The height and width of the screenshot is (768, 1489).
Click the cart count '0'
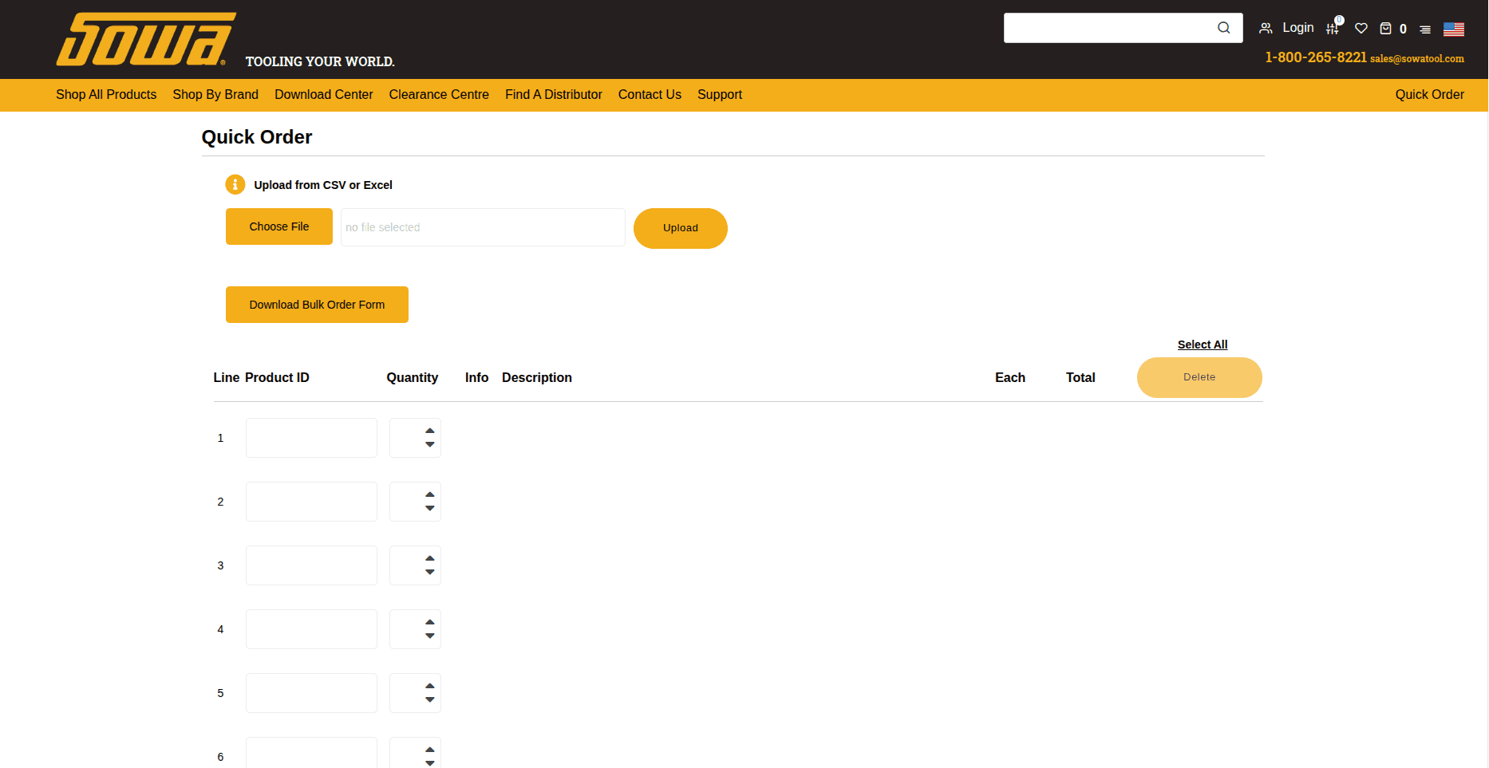(x=1403, y=30)
